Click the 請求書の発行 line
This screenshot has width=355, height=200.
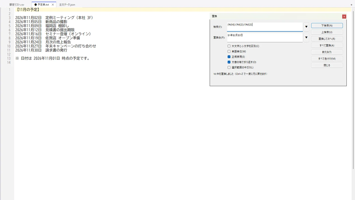[x=41, y=50]
